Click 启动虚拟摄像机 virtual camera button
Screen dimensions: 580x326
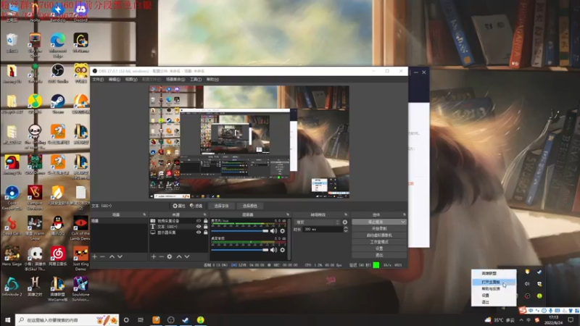[379, 235]
